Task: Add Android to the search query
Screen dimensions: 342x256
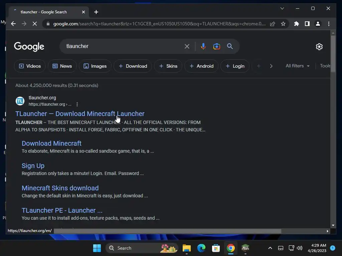Action: pyautogui.click(x=201, y=66)
